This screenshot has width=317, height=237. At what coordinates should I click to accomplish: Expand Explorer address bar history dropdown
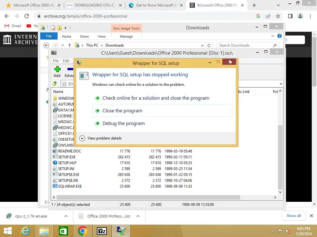tap(202, 45)
